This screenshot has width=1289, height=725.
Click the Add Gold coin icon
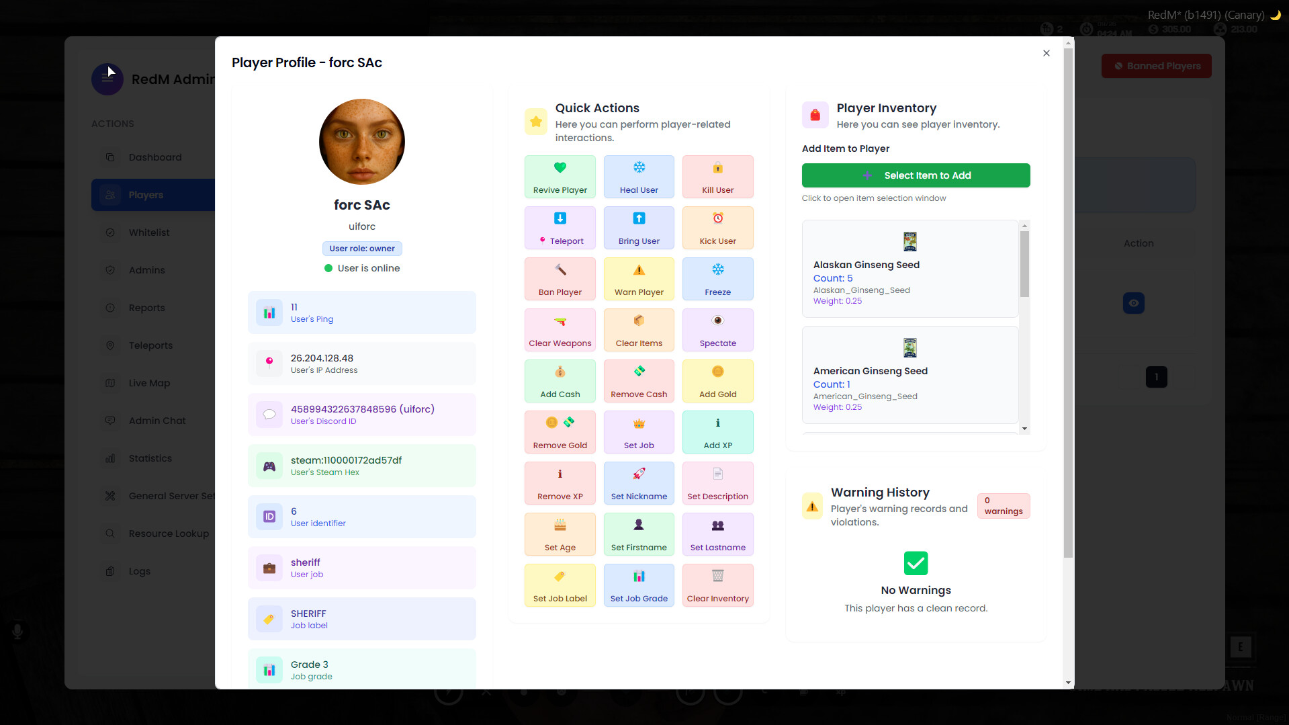coord(718,372)
